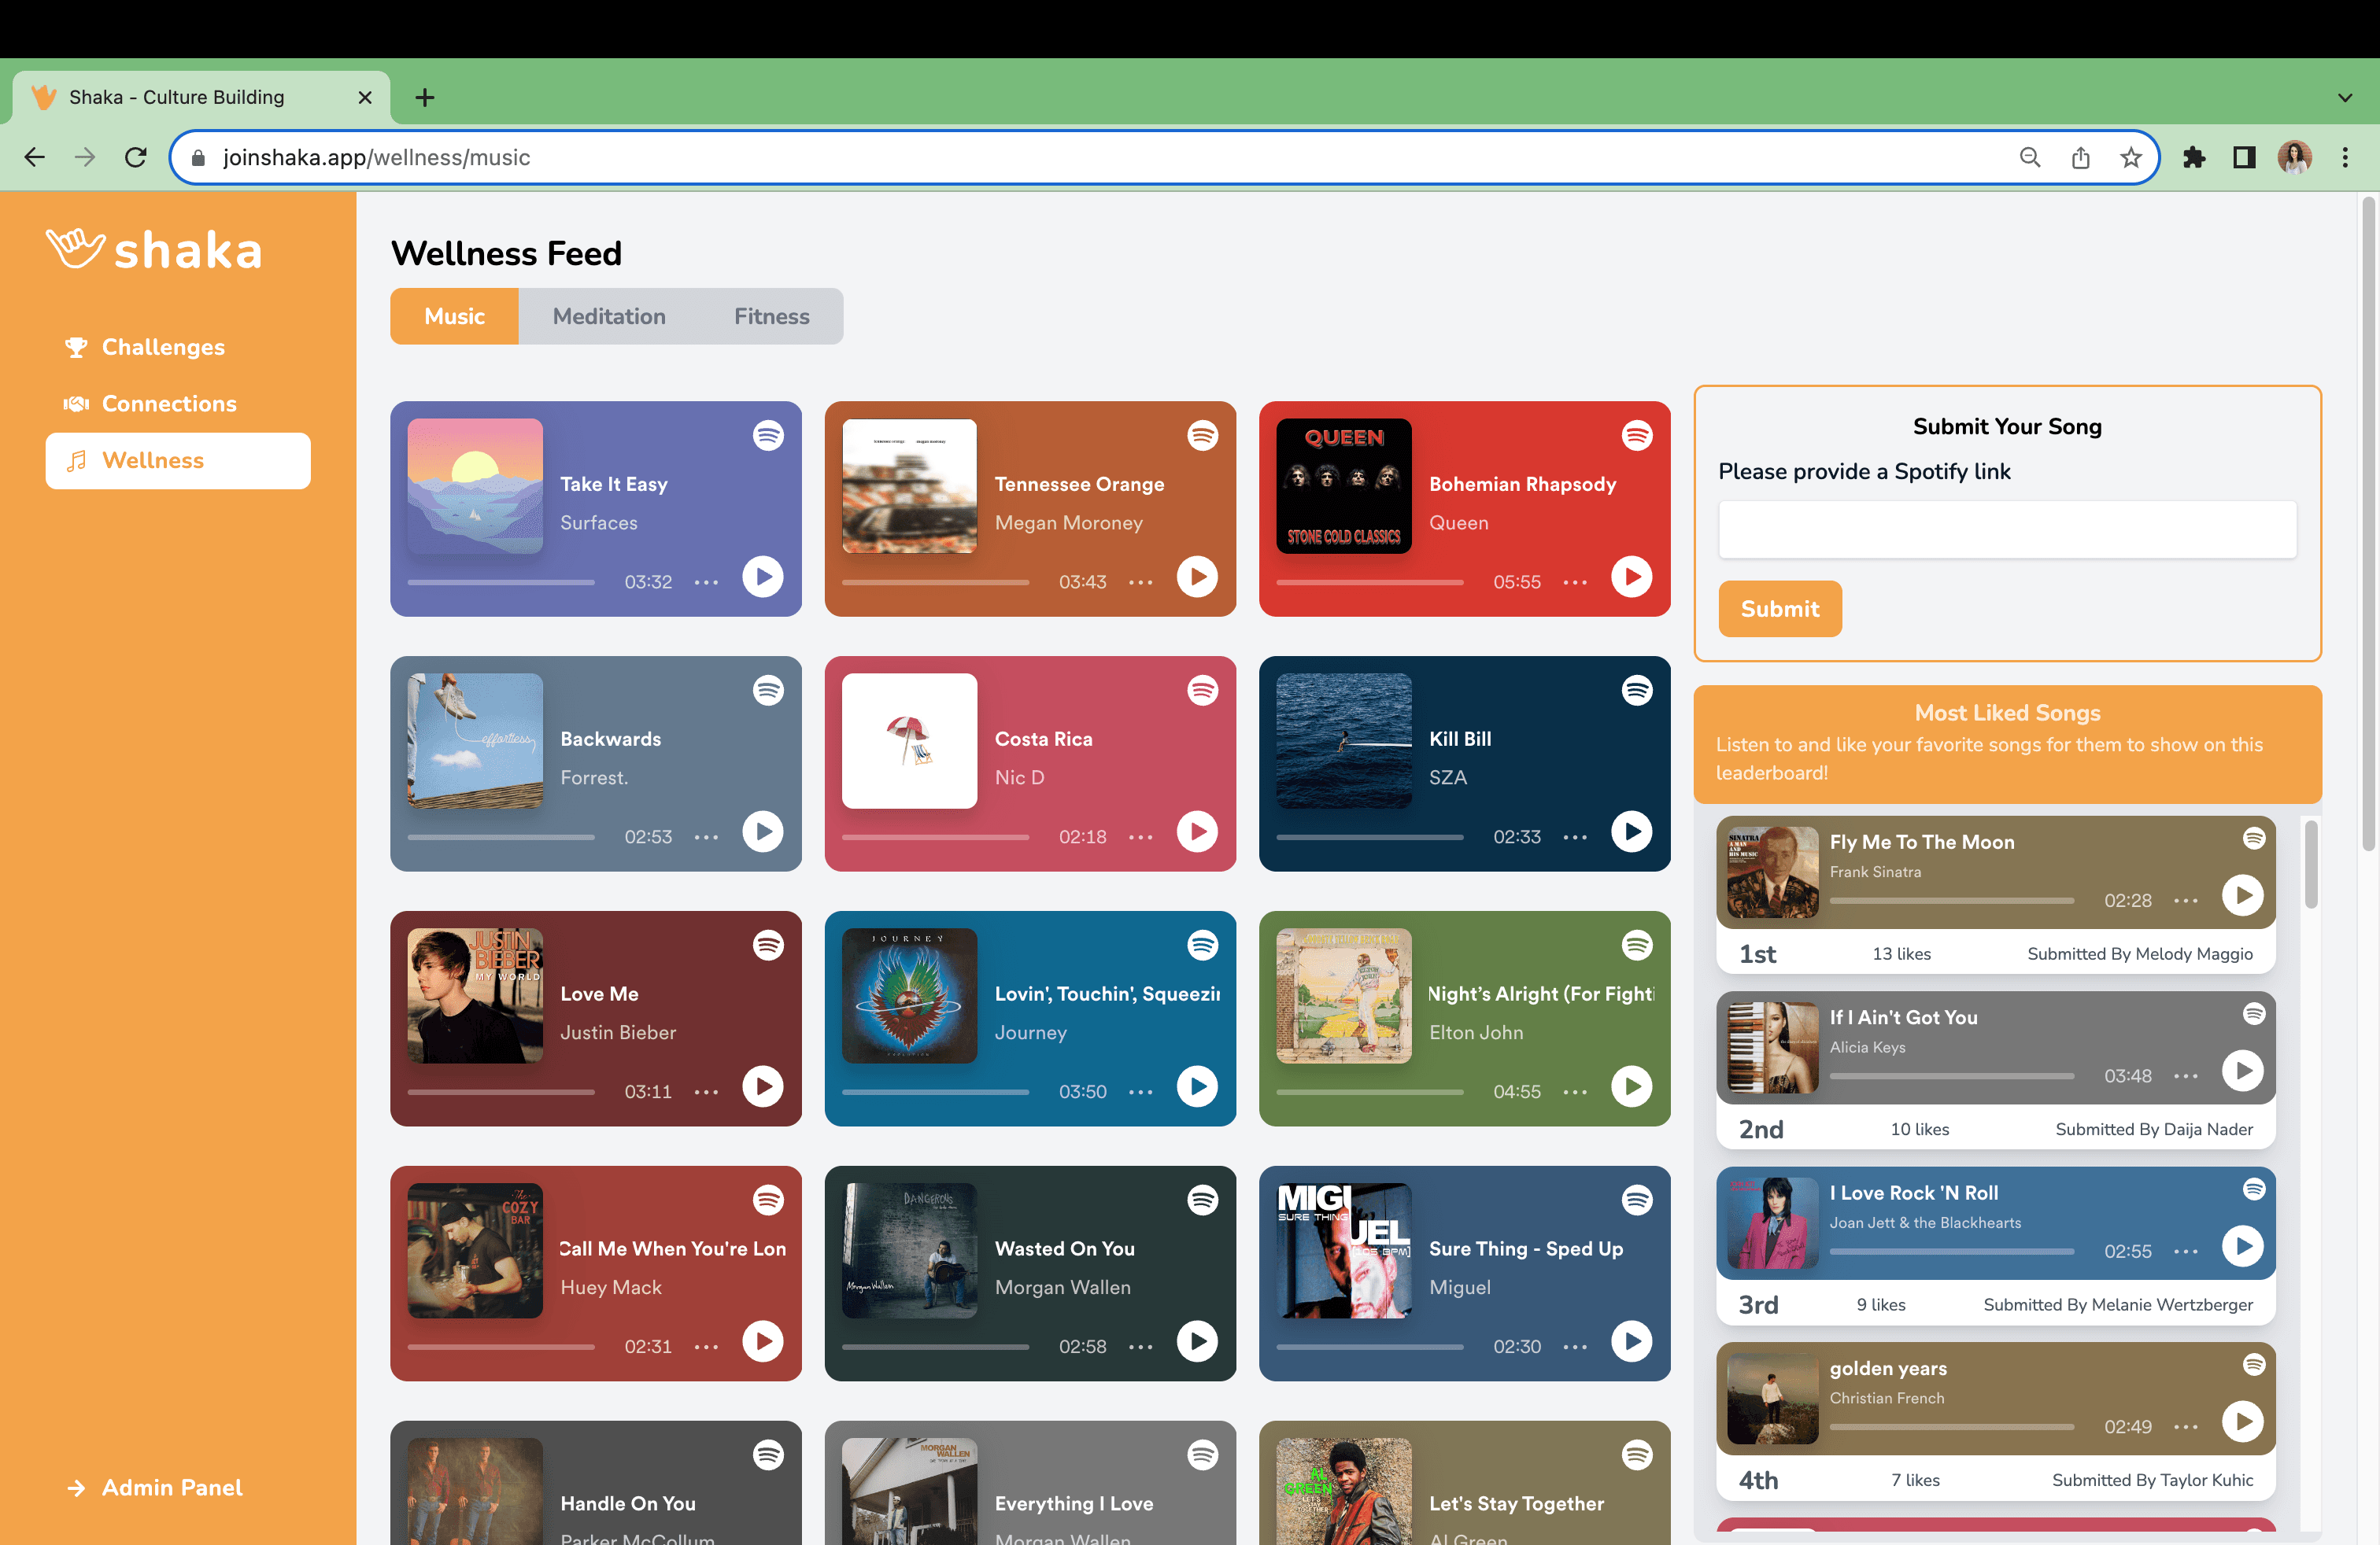
Task: Select Wellness in the sidebar
Action: [x=178, y=461]
